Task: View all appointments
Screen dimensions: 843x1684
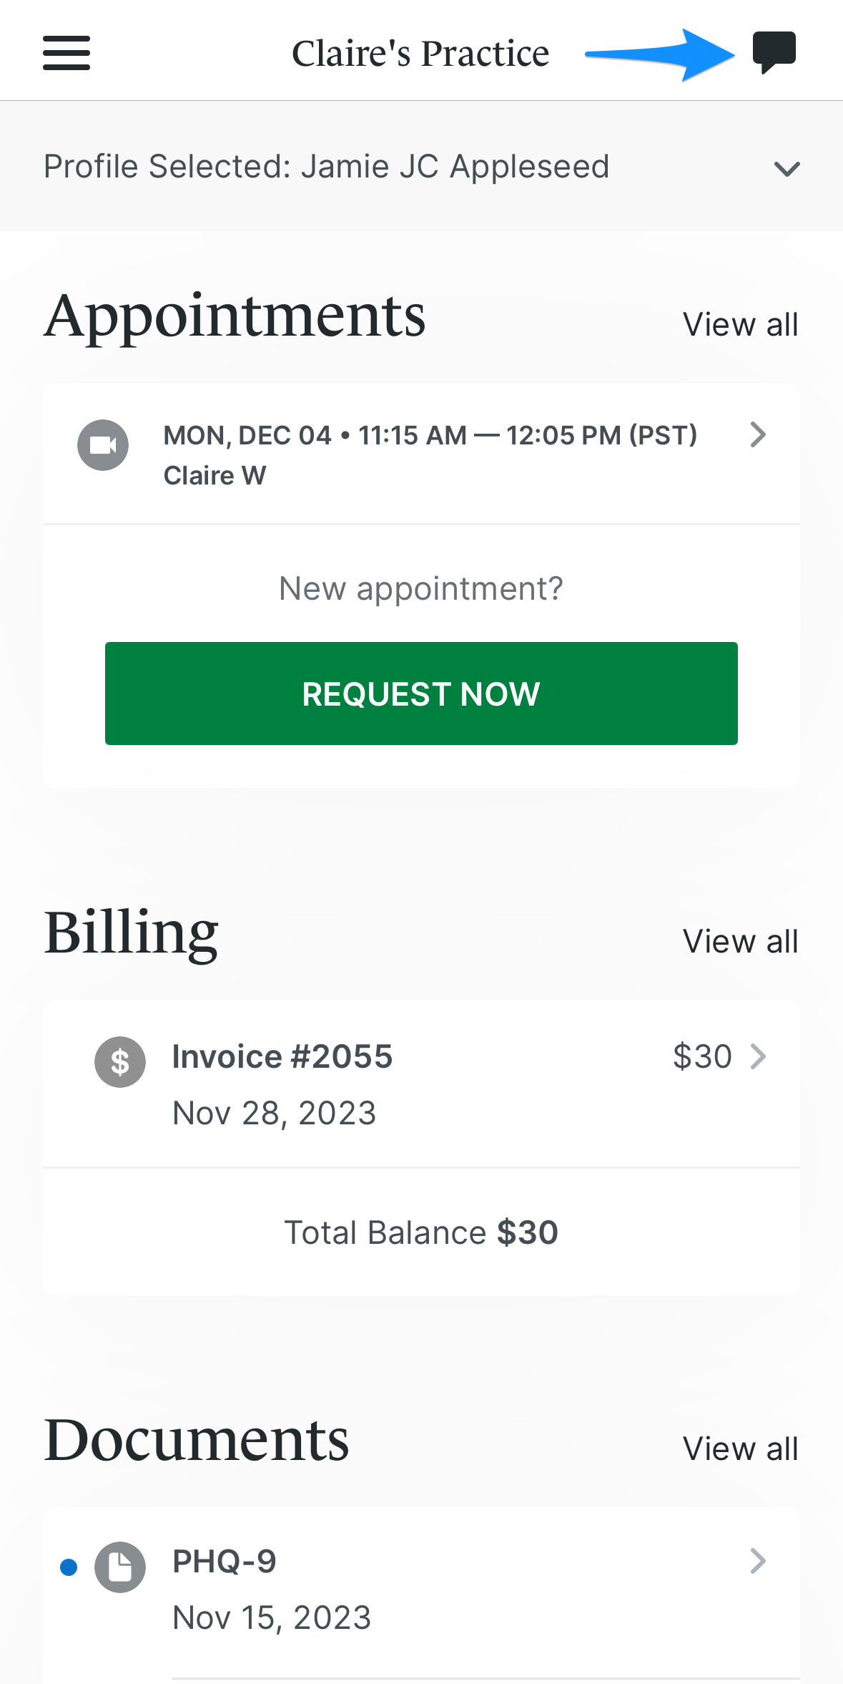Action: click(x=741, y=324)
